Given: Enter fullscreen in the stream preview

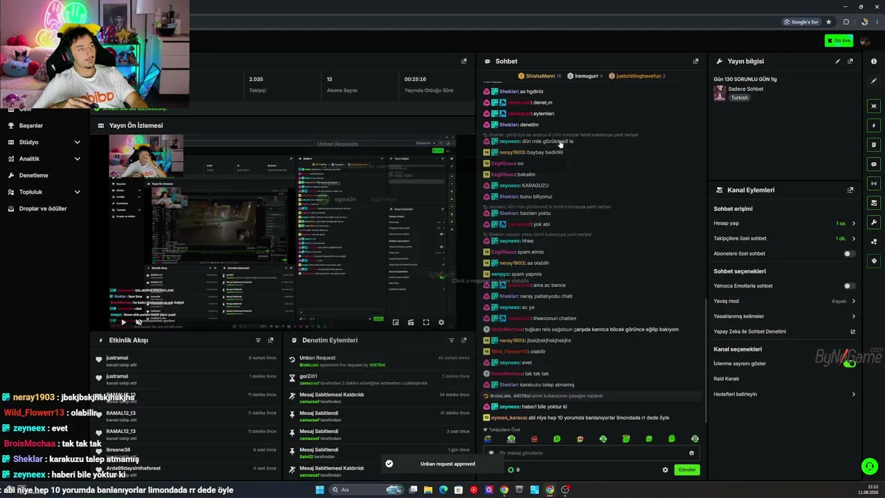Looking at the screenshot, I should [x=426, y=322].
